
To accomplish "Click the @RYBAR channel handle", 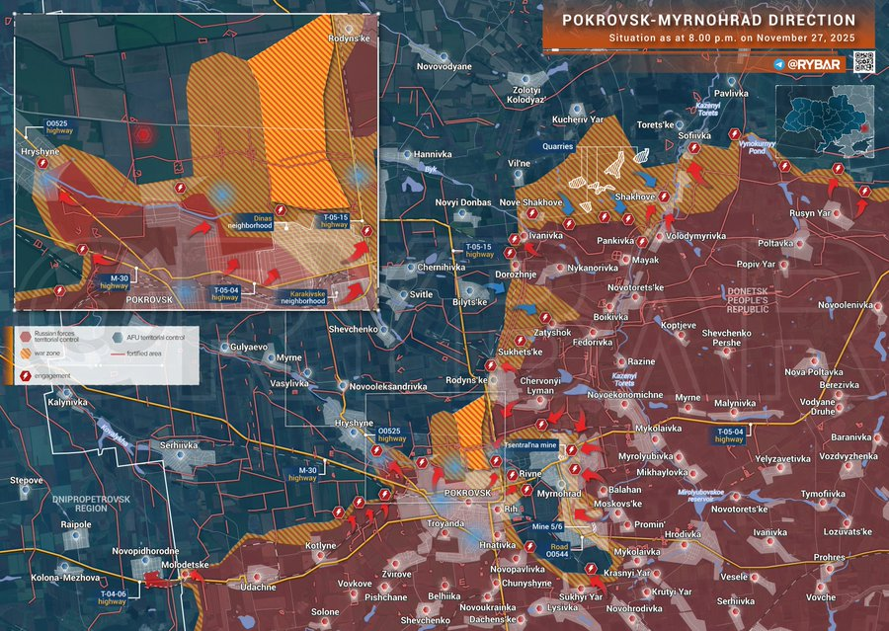I will [814, 64].
